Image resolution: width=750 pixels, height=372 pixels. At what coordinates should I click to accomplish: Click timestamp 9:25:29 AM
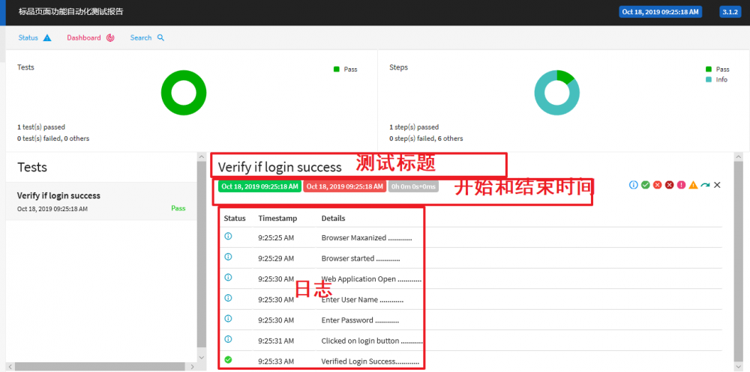(276, 258)
